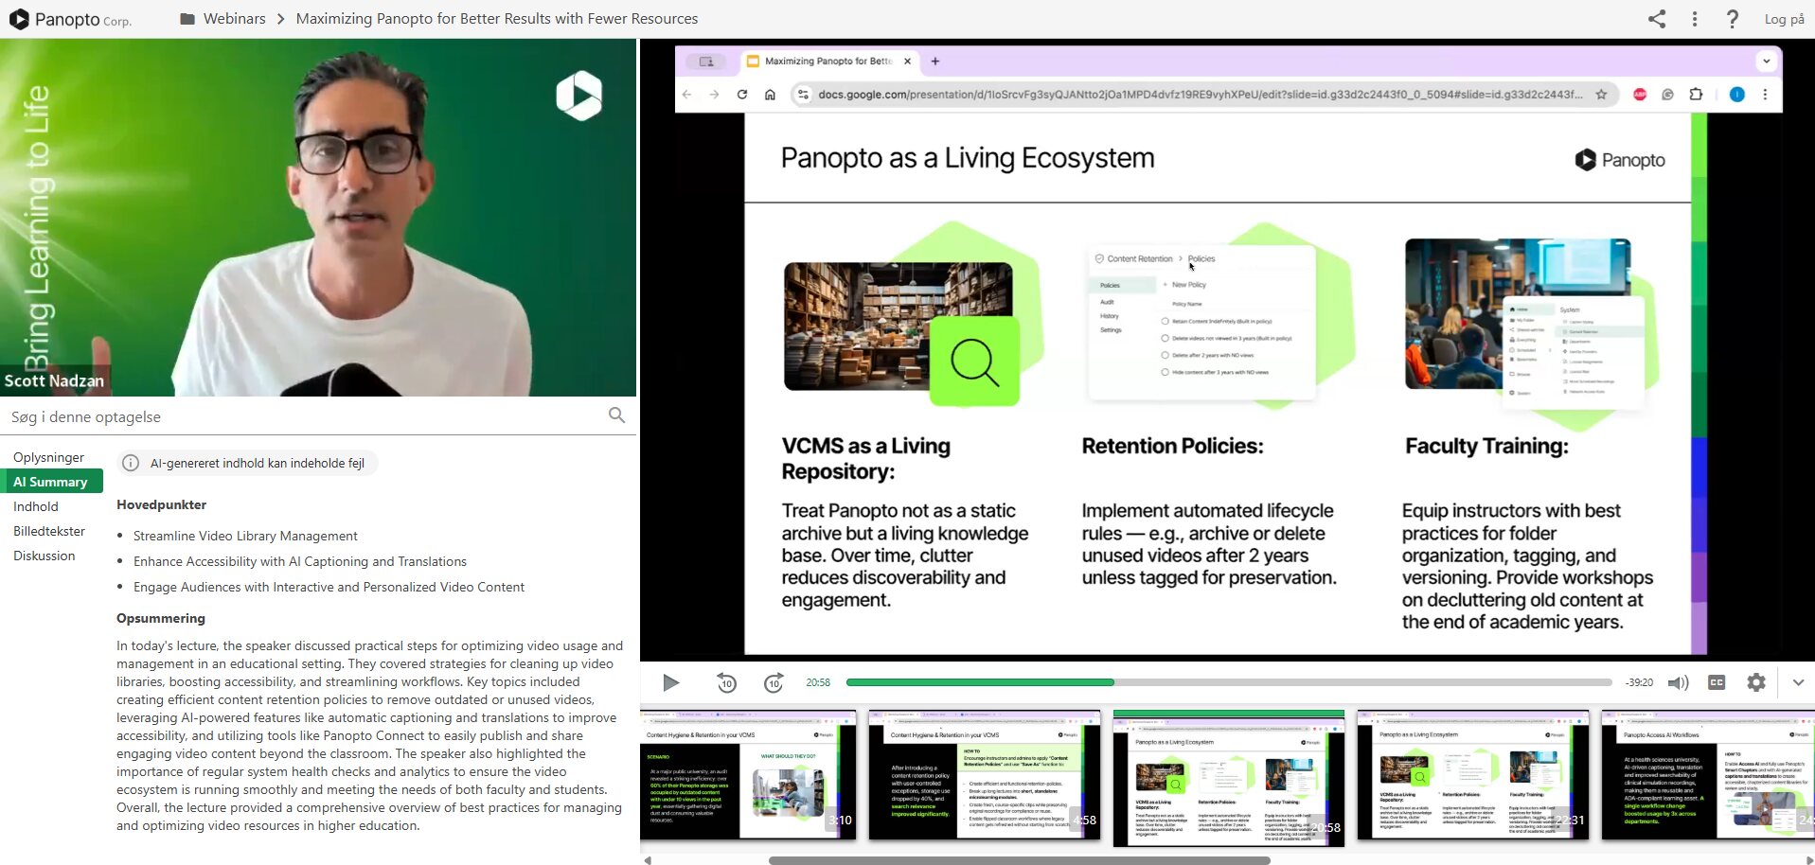Expand the chevron at the player controls' right end
This screenshot has width=1815, height=865.
point(1798,682)
